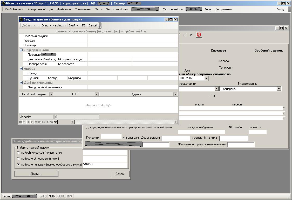Open the 'Довідники' menu

[64, 9]
